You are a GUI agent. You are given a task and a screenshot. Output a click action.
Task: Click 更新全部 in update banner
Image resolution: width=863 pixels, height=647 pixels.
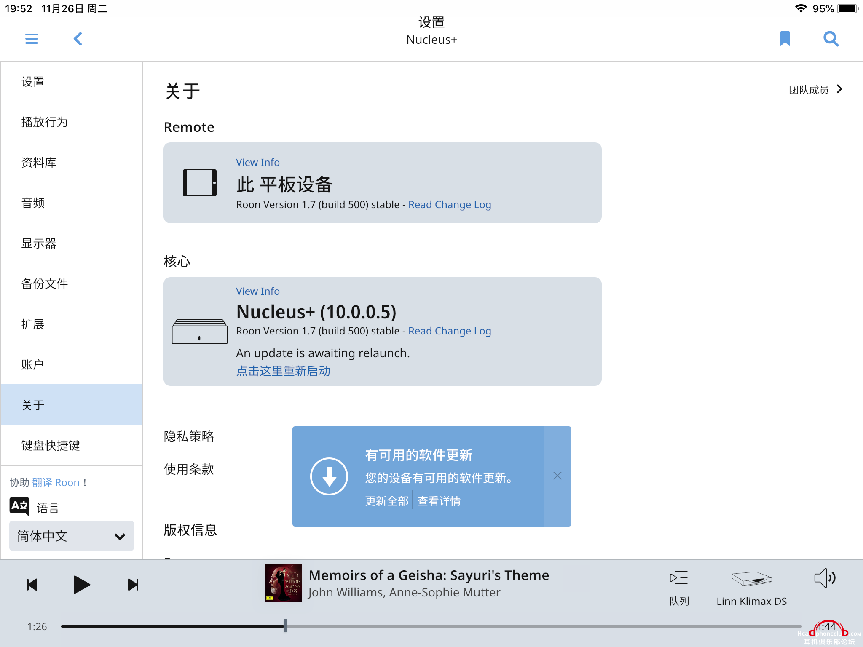pos(386,501)
